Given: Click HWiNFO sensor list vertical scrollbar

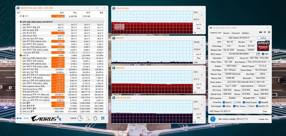Looking at the screenshot, I should tap(107, 82).
